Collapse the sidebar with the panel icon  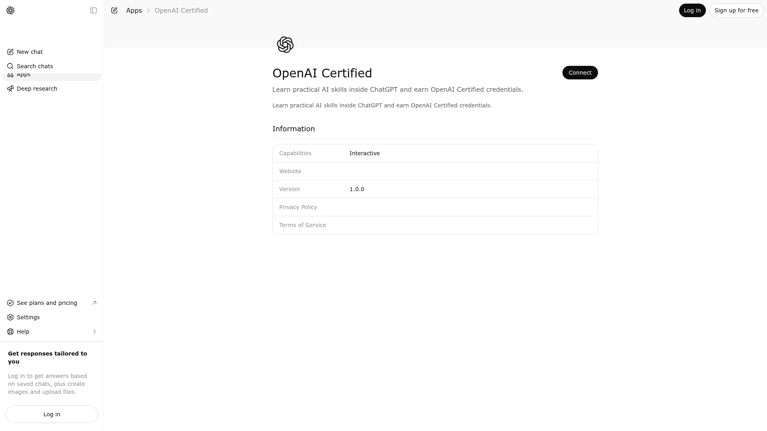(93, 10)
